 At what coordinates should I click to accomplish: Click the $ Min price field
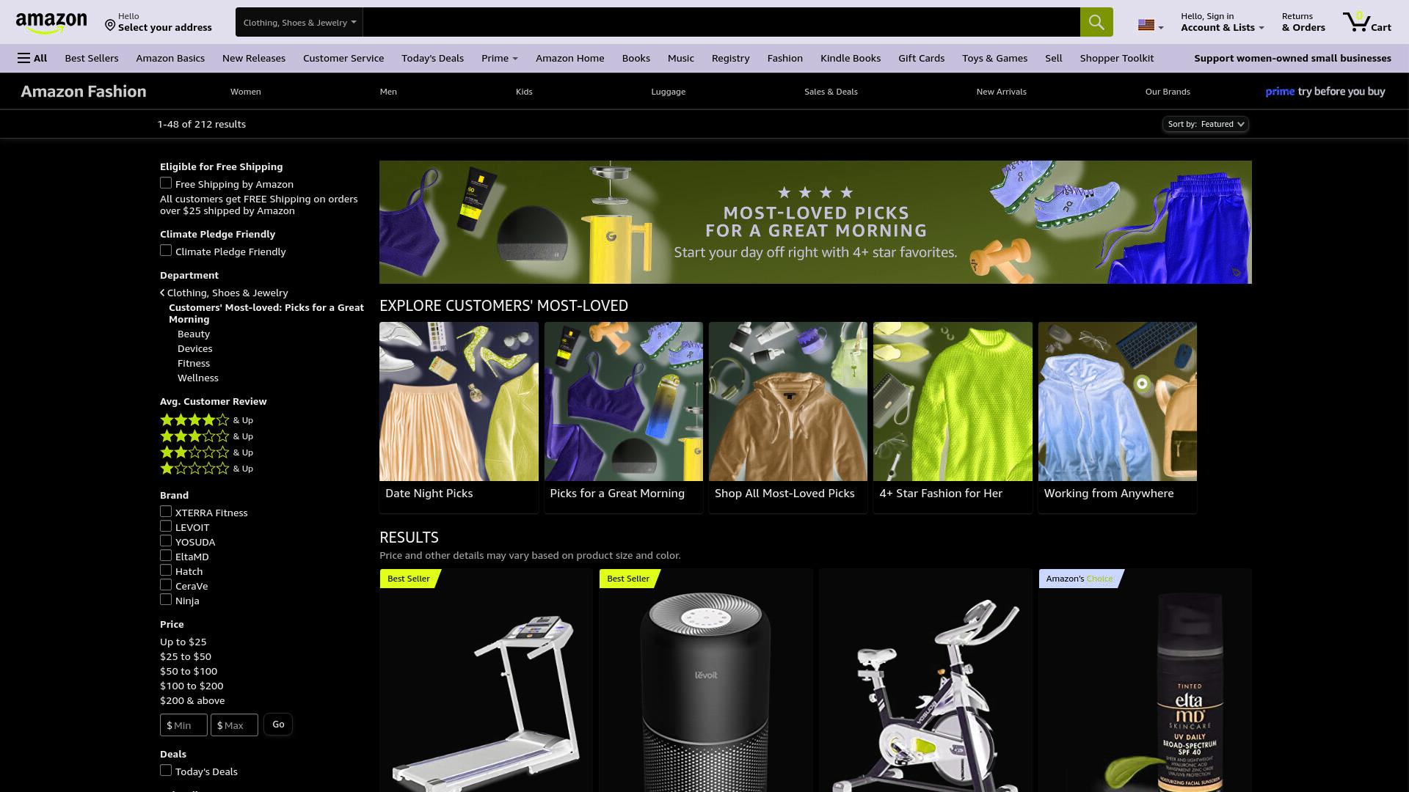(x=183, y=725)
